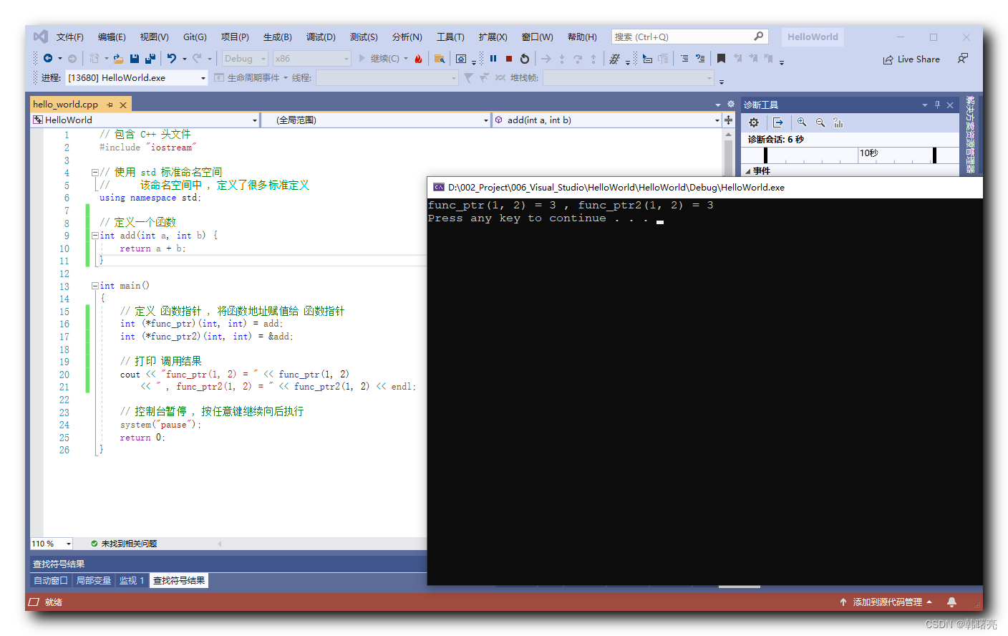Open the 文件(F) menu
The image size is (1008, 636).
coord(70,37)
